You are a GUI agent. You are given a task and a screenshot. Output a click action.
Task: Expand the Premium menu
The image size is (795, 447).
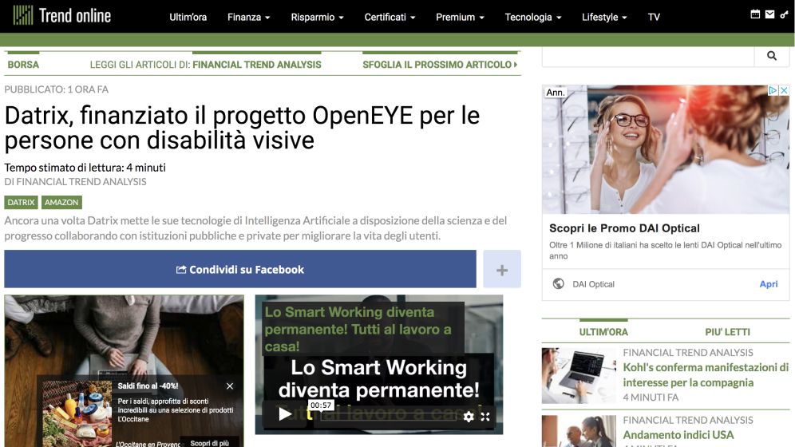click(461, 18)
